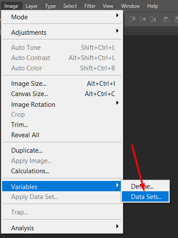Screen dimensions: 178x238
Task: Open the Help menu
Action: (x=152, y=6)
